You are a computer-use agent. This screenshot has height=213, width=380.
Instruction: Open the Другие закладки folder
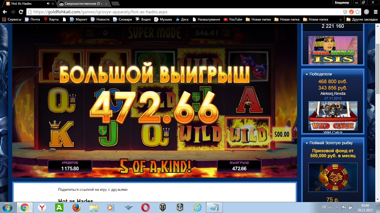362,19
